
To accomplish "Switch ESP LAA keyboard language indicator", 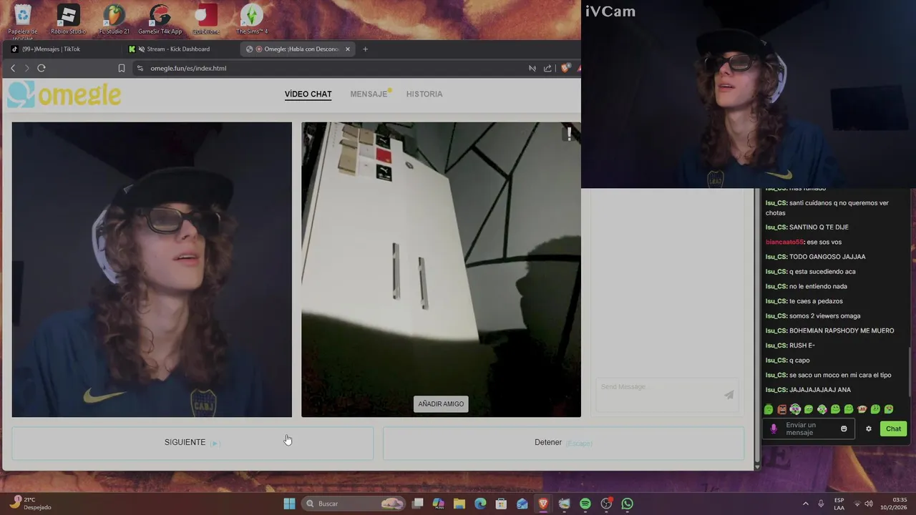I will [839, 504].
